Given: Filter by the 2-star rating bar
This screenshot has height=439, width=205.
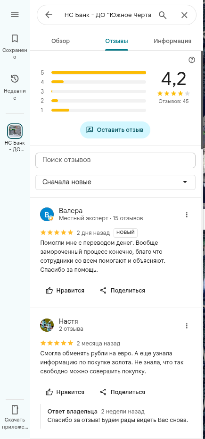Looking at the screenshot, I should [x=94, y=101].
